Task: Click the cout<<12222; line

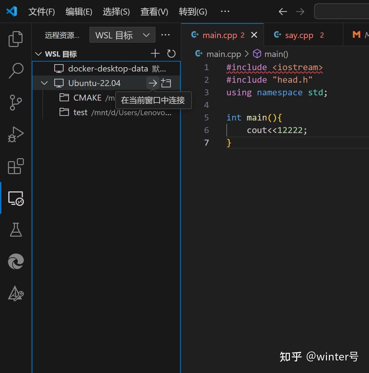Action: tap(277, 130)
